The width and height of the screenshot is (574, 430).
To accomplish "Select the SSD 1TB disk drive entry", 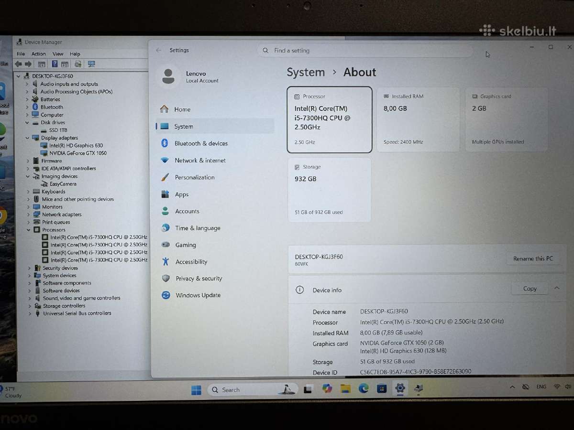I will 58,130.
